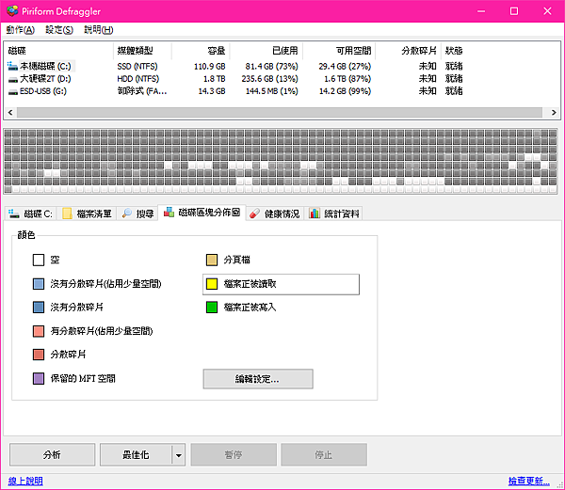Click the D: hard drive icon
Image resolution: width=565 pixels, height=490 pixels.
pos(13,79)
